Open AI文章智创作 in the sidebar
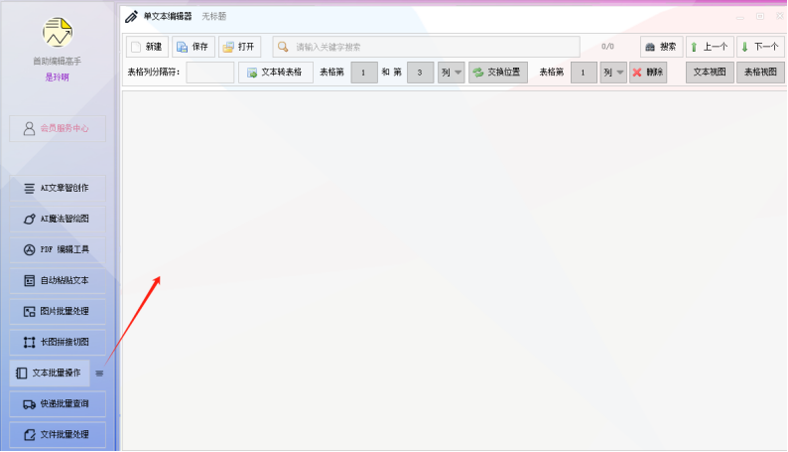Viewport: 788px width, 452px height. click(58, 188)
